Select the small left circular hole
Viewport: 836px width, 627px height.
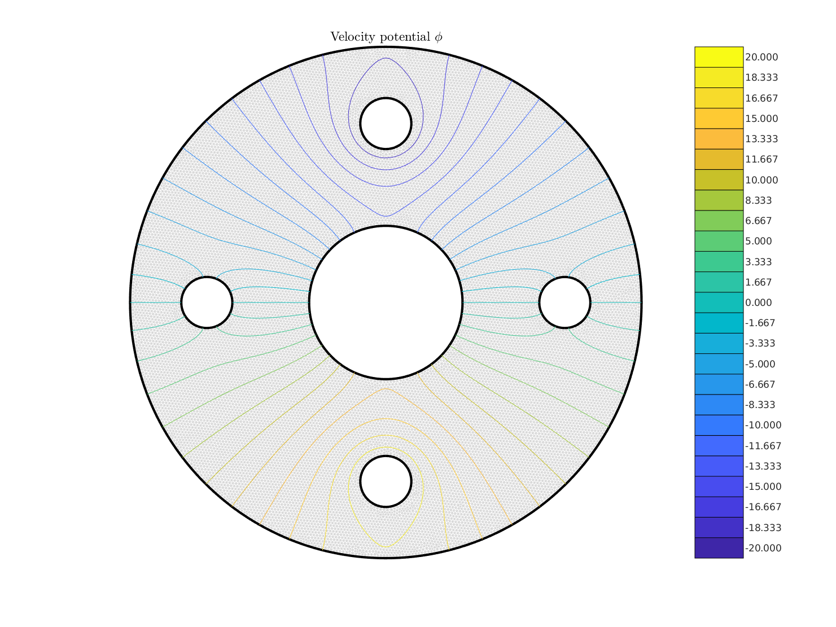[207, 302]
